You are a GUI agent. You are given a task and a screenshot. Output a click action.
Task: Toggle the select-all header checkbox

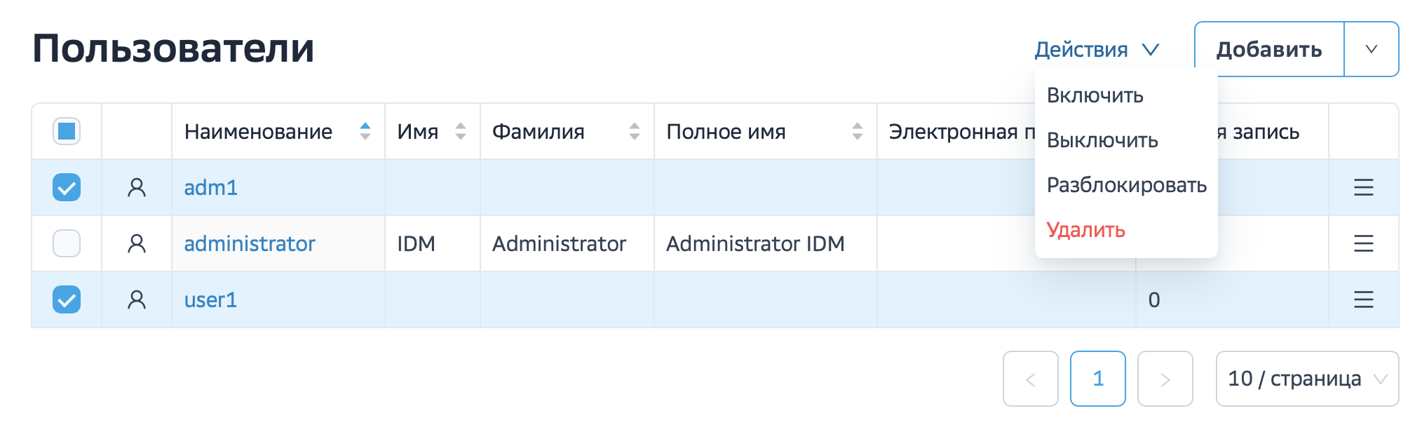coord(67,131)
